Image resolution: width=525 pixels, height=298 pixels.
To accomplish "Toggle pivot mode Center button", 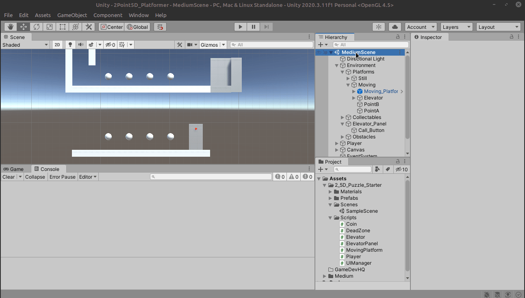I will tap(112, 27).
